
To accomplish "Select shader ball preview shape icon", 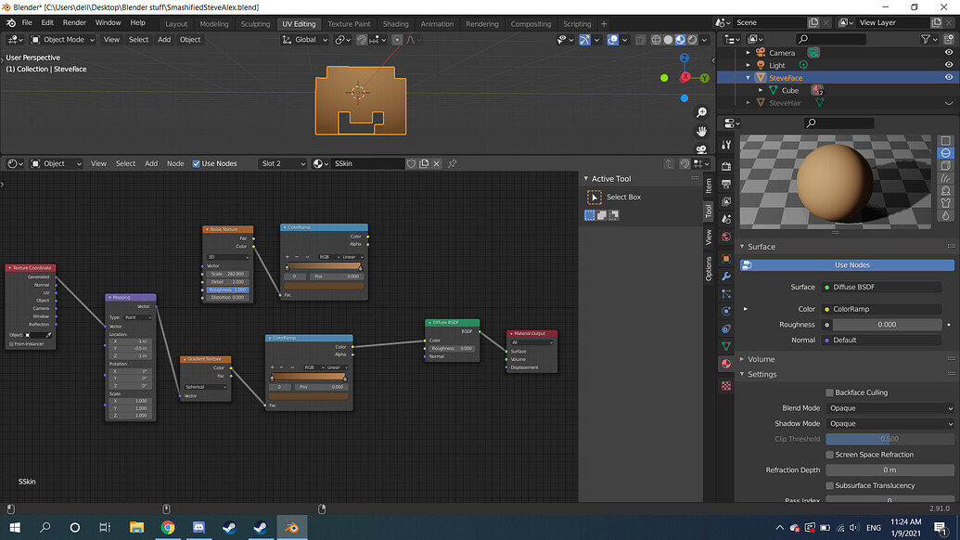I will click(x=946, y=190).
